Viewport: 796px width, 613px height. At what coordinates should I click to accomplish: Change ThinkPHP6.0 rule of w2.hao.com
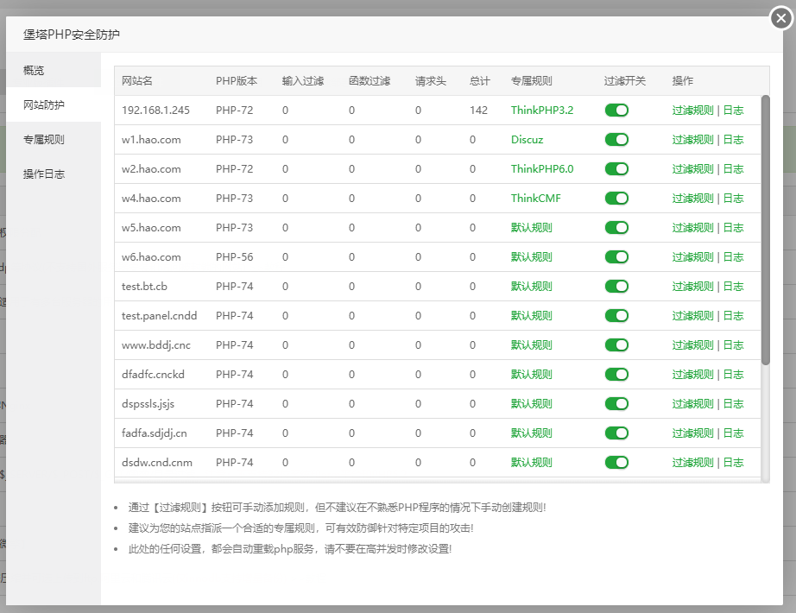[x=541, y=169]
